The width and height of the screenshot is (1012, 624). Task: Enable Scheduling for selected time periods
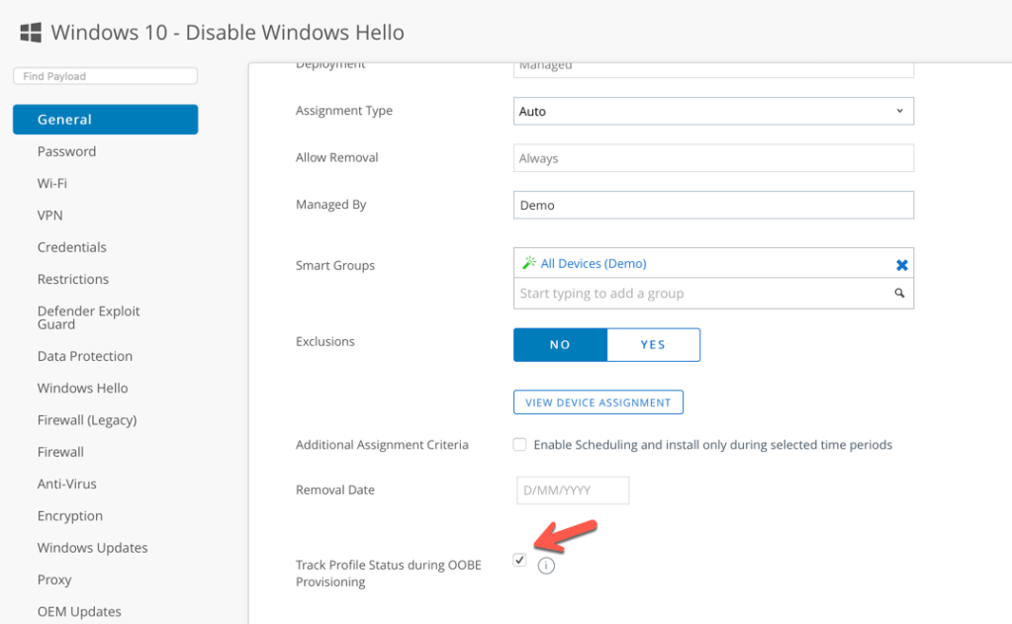point(519,444)
